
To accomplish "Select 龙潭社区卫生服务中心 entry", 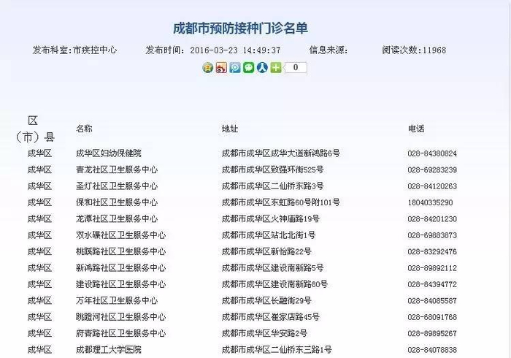I will pos(117,218).
